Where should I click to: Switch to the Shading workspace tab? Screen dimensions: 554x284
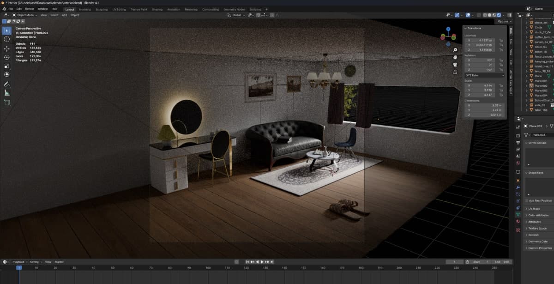point(157,9)
